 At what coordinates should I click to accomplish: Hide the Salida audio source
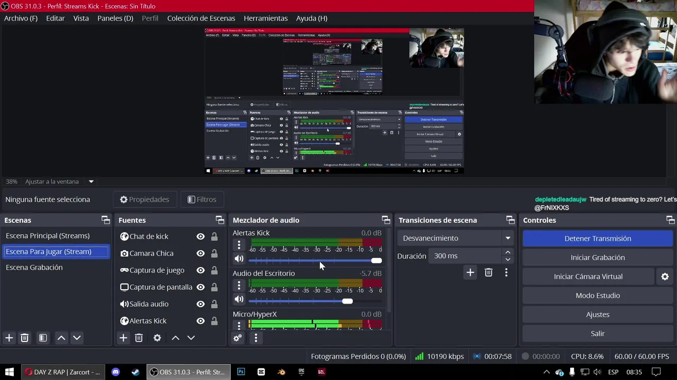point(200,304)
